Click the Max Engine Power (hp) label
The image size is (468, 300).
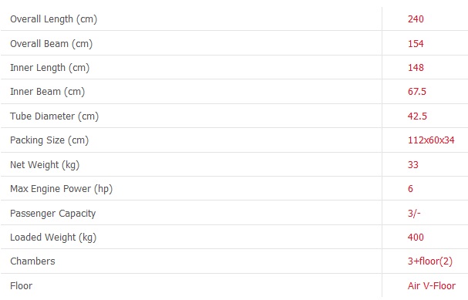point(61,189)
